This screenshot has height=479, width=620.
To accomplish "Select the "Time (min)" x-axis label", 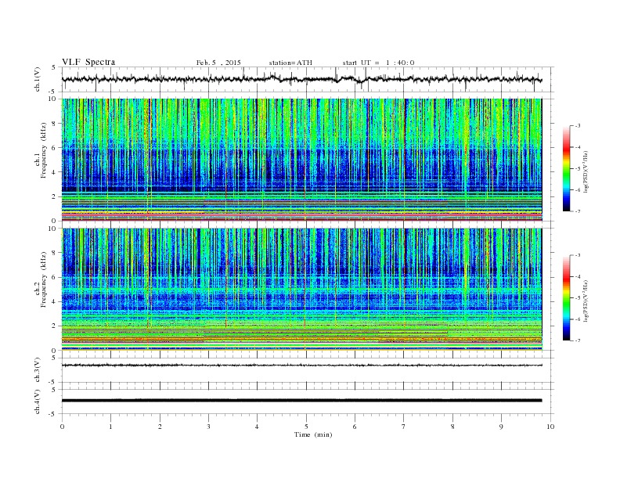I will coord(313,434).
